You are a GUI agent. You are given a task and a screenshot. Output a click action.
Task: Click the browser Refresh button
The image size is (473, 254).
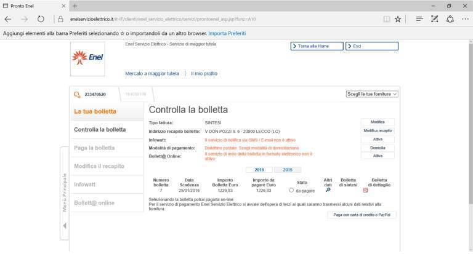[41, 19]
